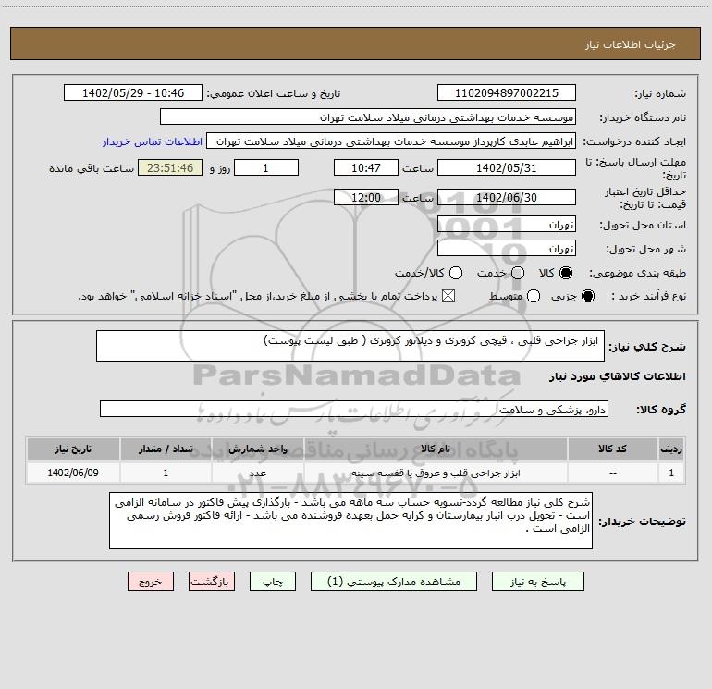Select the جزیی purchase type radio

pos(587,296)
